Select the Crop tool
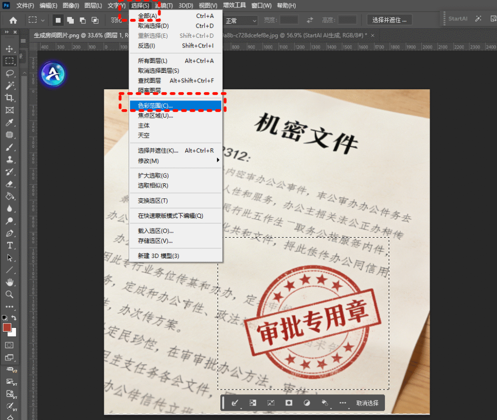 tap(9, 98)
